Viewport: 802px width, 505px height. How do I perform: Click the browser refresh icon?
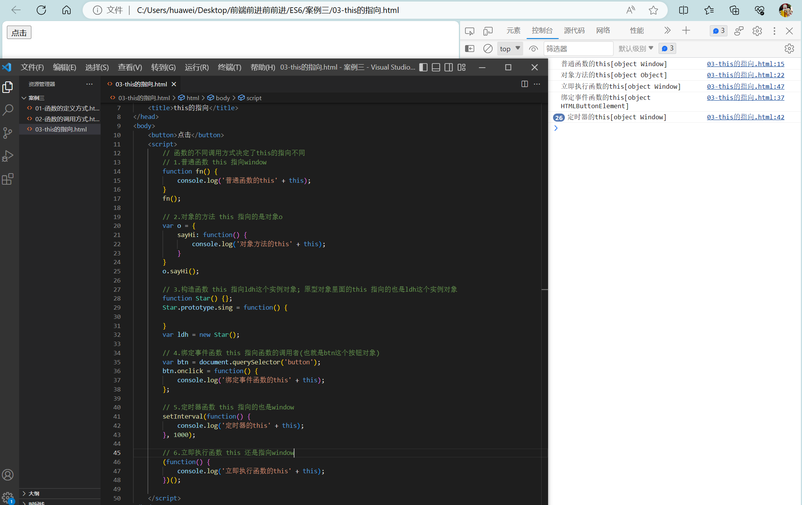41,10
